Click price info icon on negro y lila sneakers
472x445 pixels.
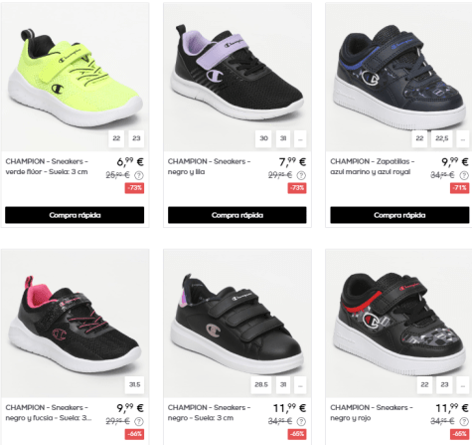point(301,175)
